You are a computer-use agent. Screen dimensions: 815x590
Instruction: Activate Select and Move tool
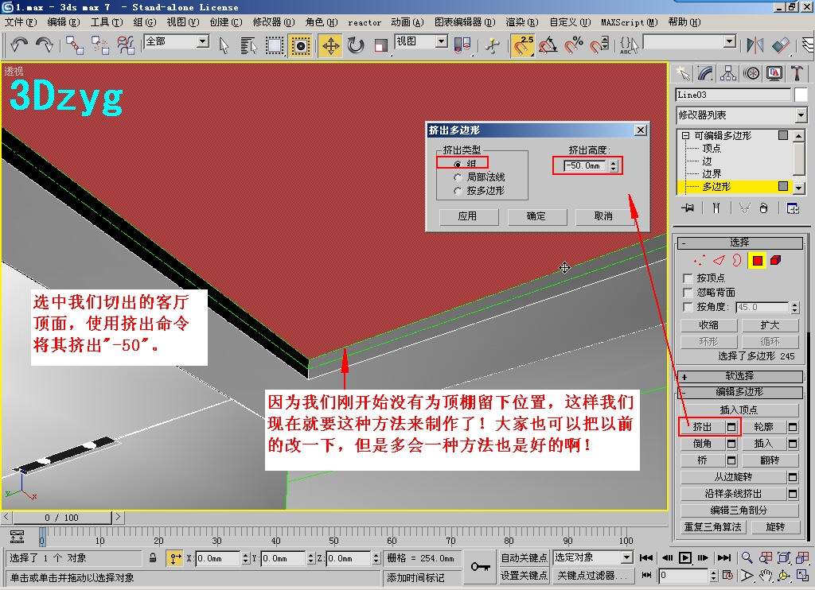330,45
